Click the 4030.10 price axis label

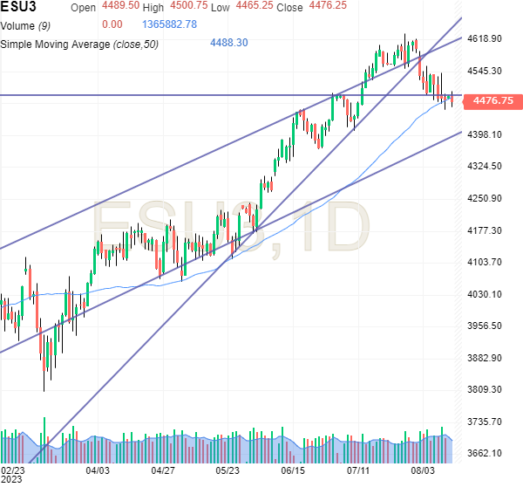coord(483,294)
